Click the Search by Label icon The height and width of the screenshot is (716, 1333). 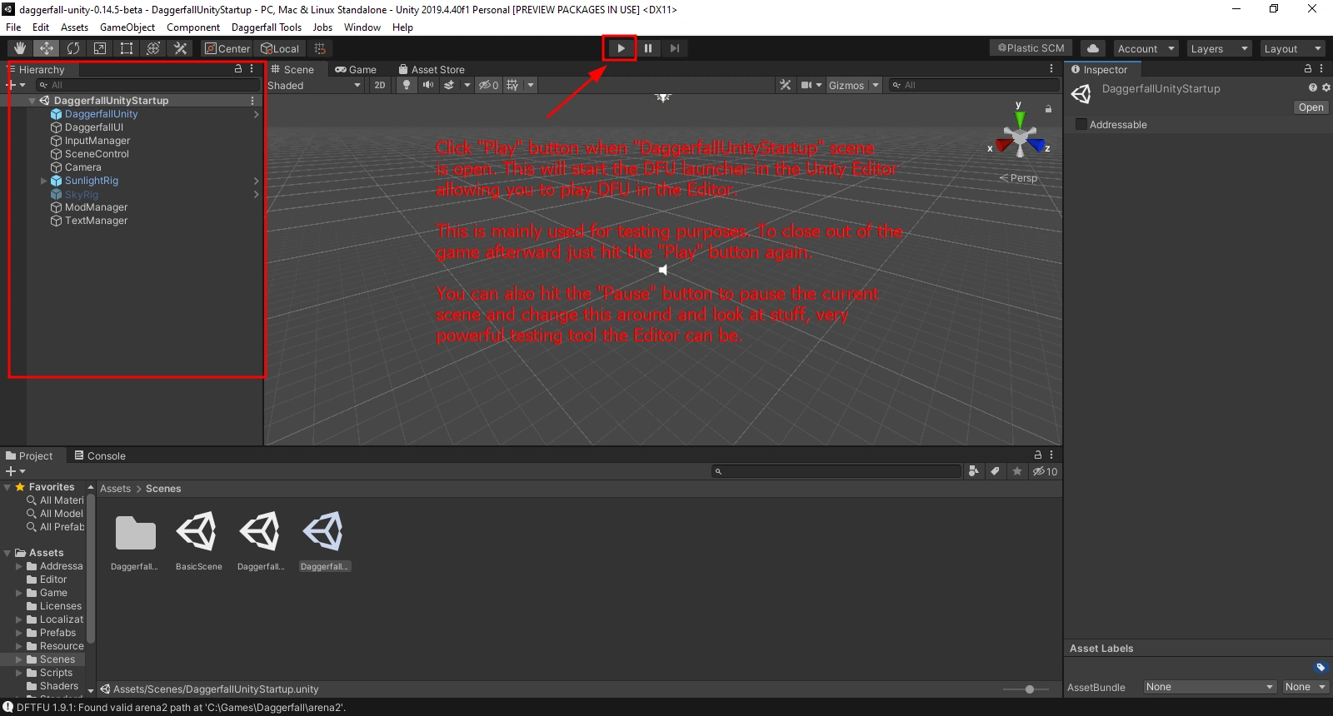pyautogui.click(x=995, y=471)
